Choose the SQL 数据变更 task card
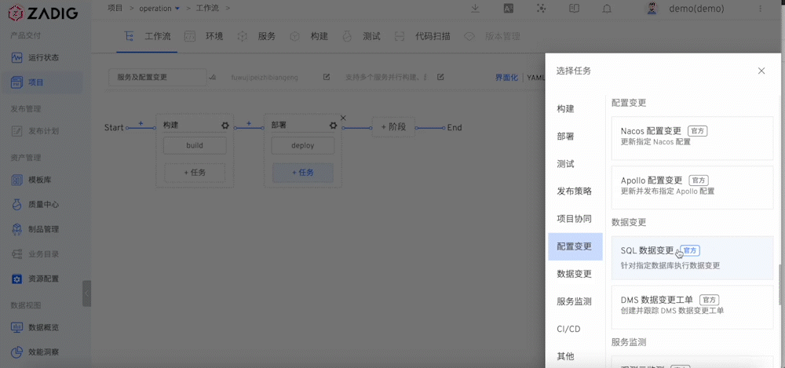The width and height of the screenshot is (785, 368). click(x=692, y=258)
